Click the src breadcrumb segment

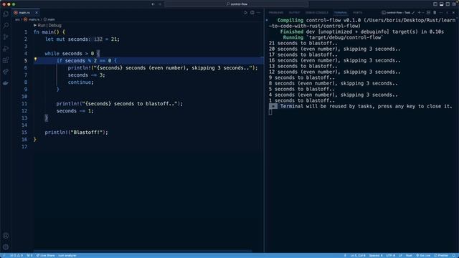tap(17, 19)
